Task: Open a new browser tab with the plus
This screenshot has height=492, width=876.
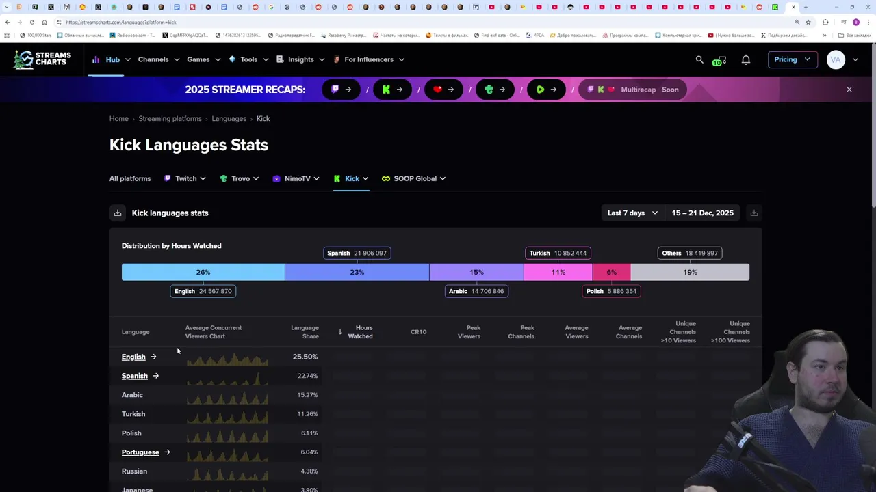Action: 806,7
